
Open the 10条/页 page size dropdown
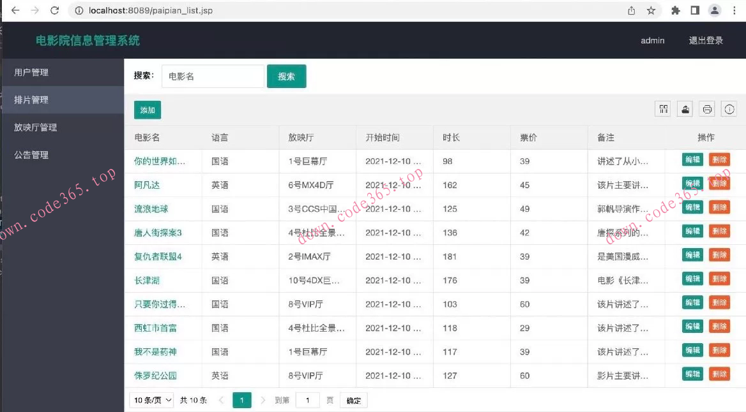(152, 400)
